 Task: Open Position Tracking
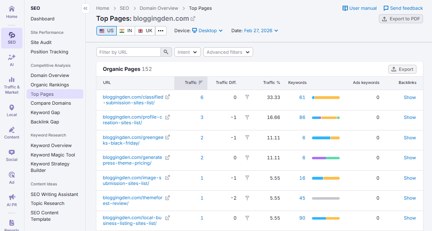(x=49, y=52)
